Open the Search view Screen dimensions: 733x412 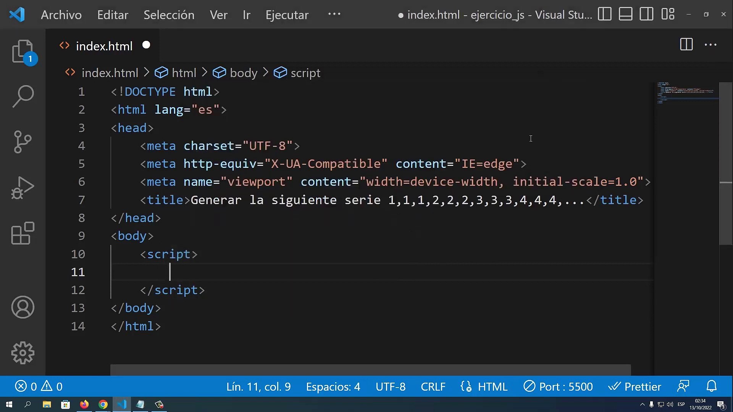[23, 96]
